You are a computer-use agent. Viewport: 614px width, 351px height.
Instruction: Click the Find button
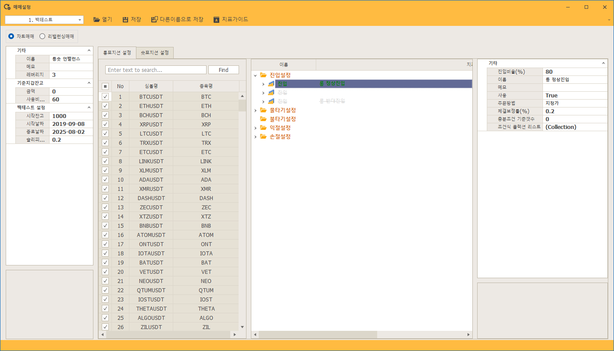point(224,70)
